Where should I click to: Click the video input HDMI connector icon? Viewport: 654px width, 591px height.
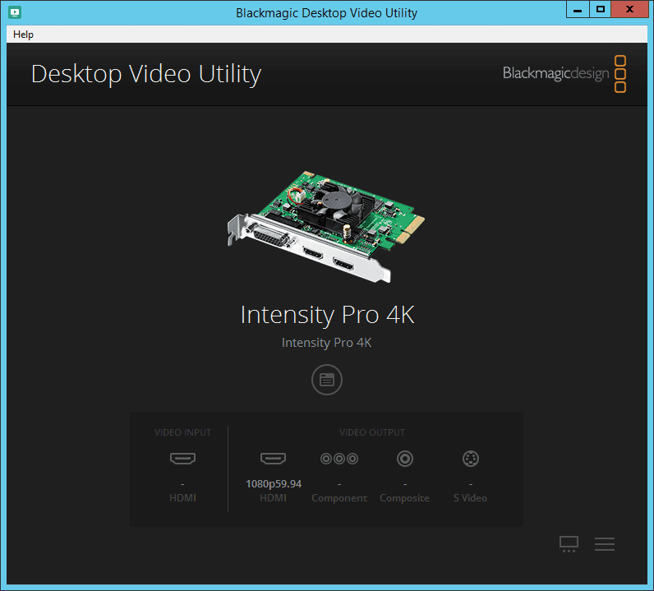[182, 459]
